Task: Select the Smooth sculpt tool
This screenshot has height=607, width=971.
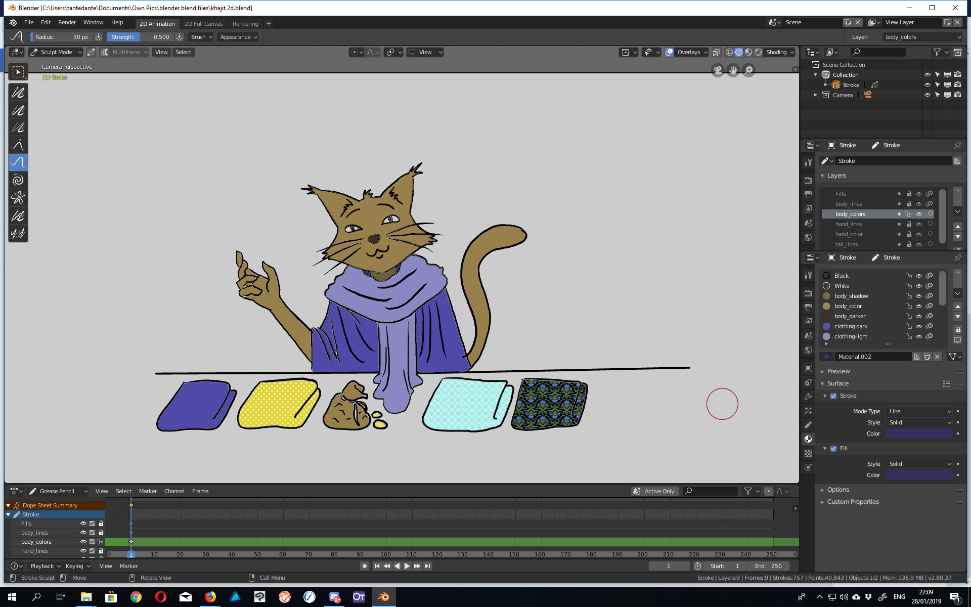Action: pos(18,93)
